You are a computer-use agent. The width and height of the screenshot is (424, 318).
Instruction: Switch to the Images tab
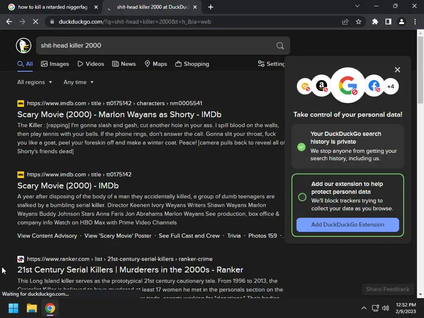(x=55, y=64)
